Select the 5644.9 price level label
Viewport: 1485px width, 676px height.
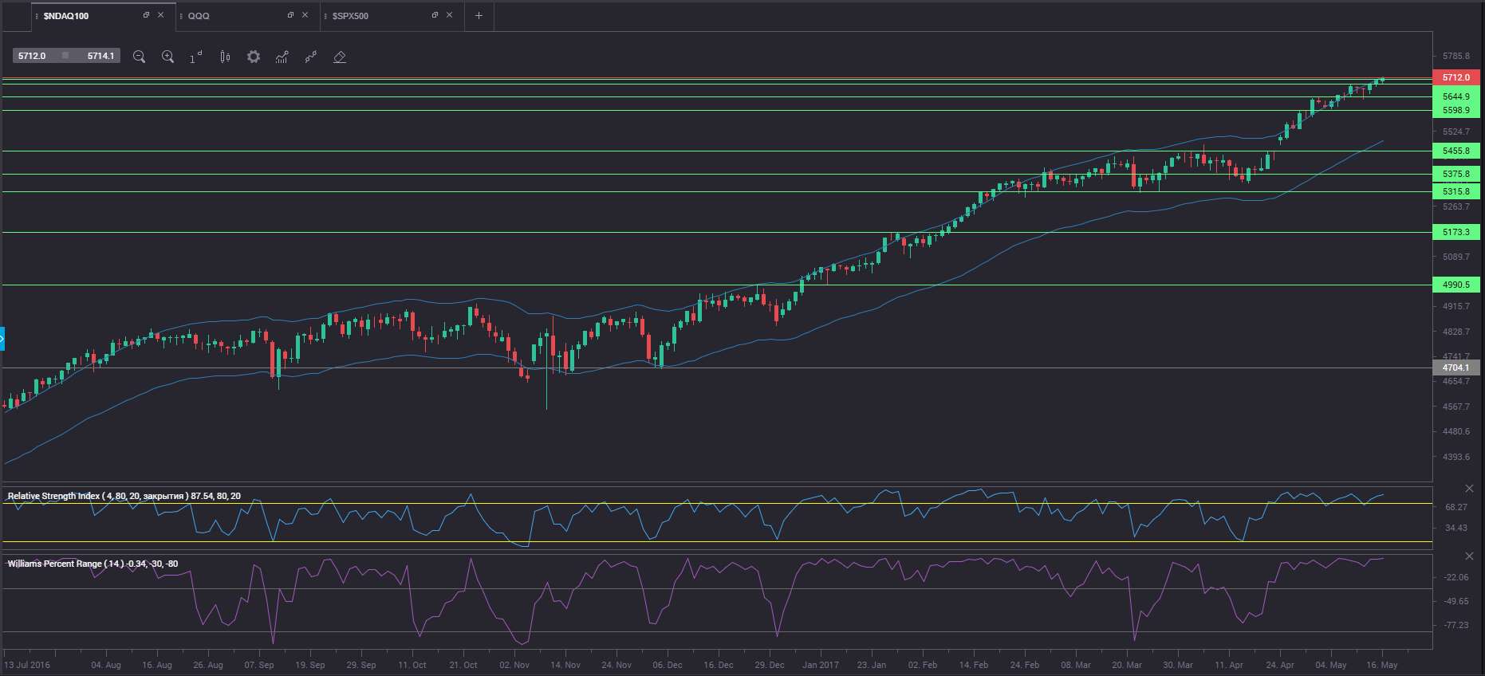tap(1456, 96)
